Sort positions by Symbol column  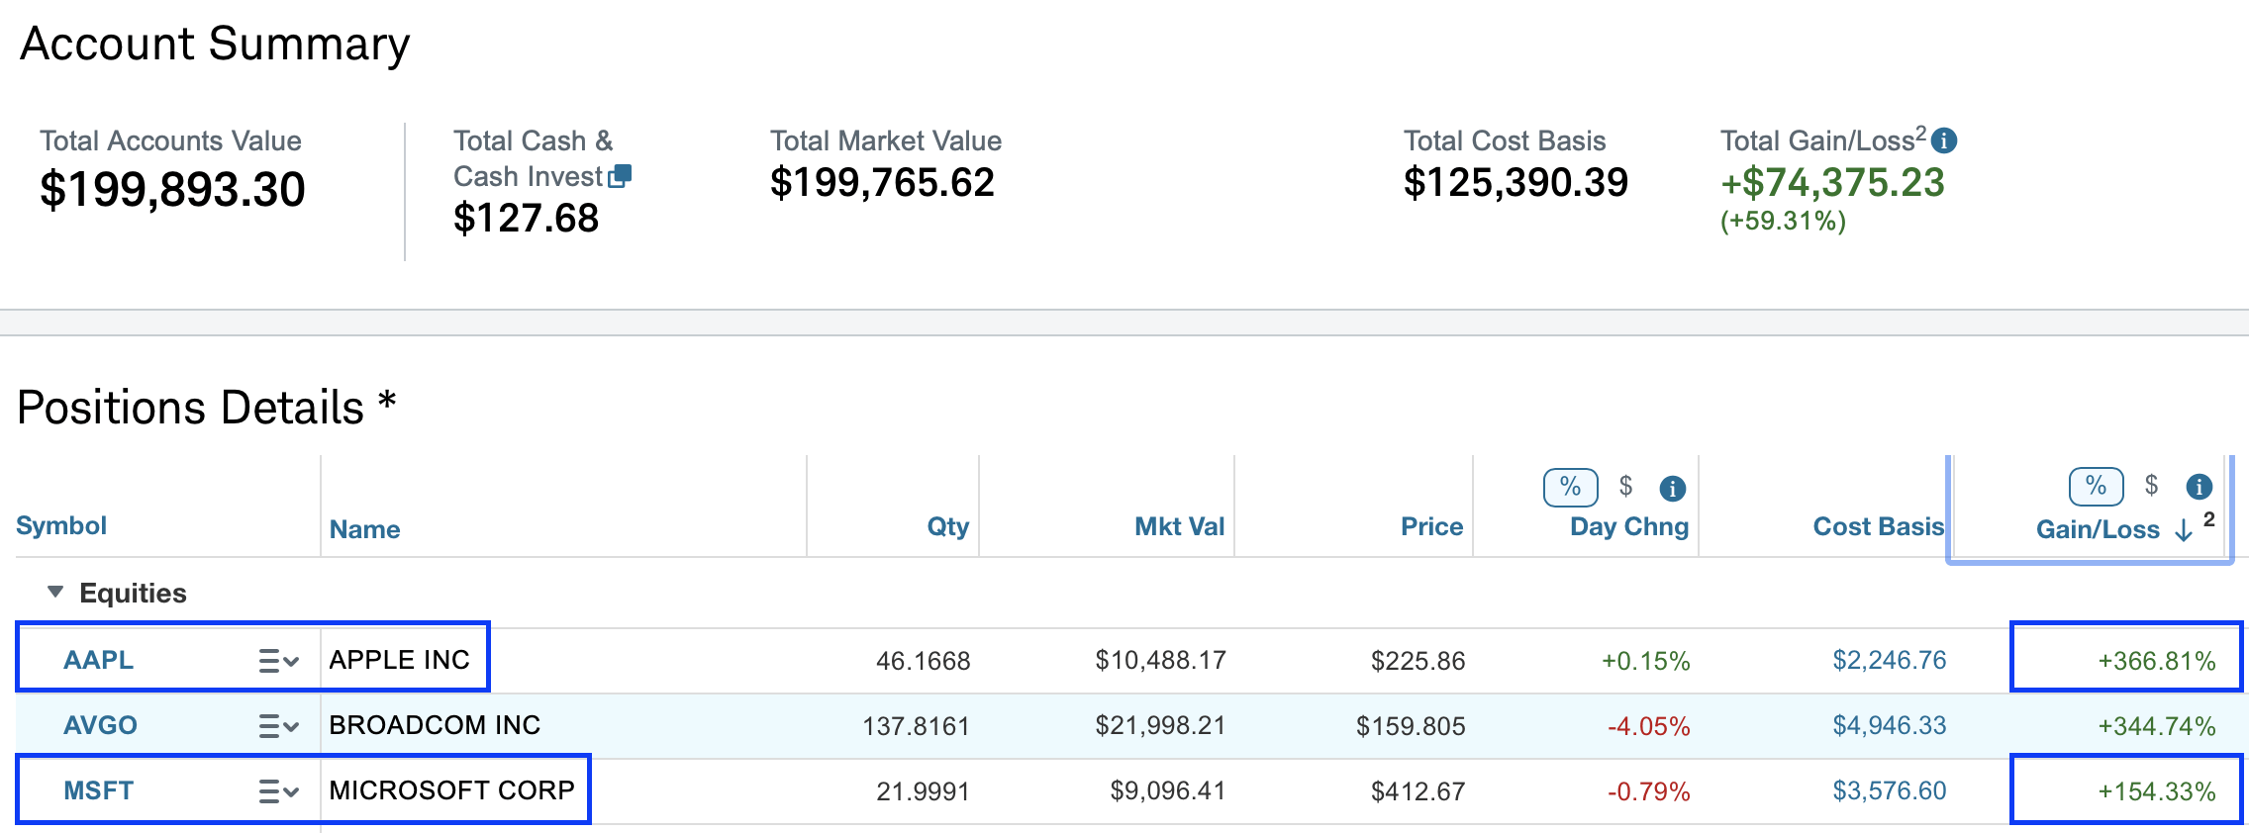point(61,526)
